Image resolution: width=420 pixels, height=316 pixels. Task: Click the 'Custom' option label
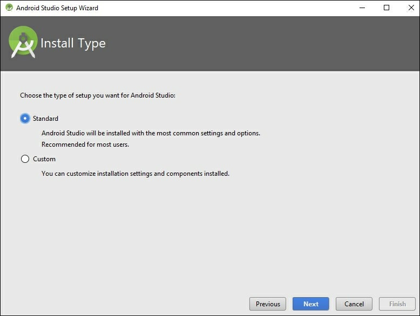pos(44,159)
